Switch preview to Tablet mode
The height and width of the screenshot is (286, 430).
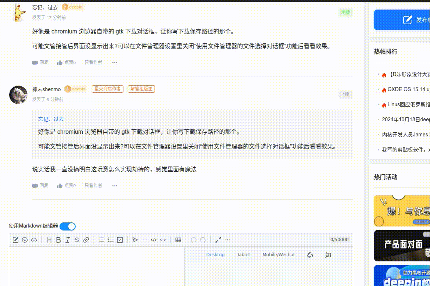(243, 255)
